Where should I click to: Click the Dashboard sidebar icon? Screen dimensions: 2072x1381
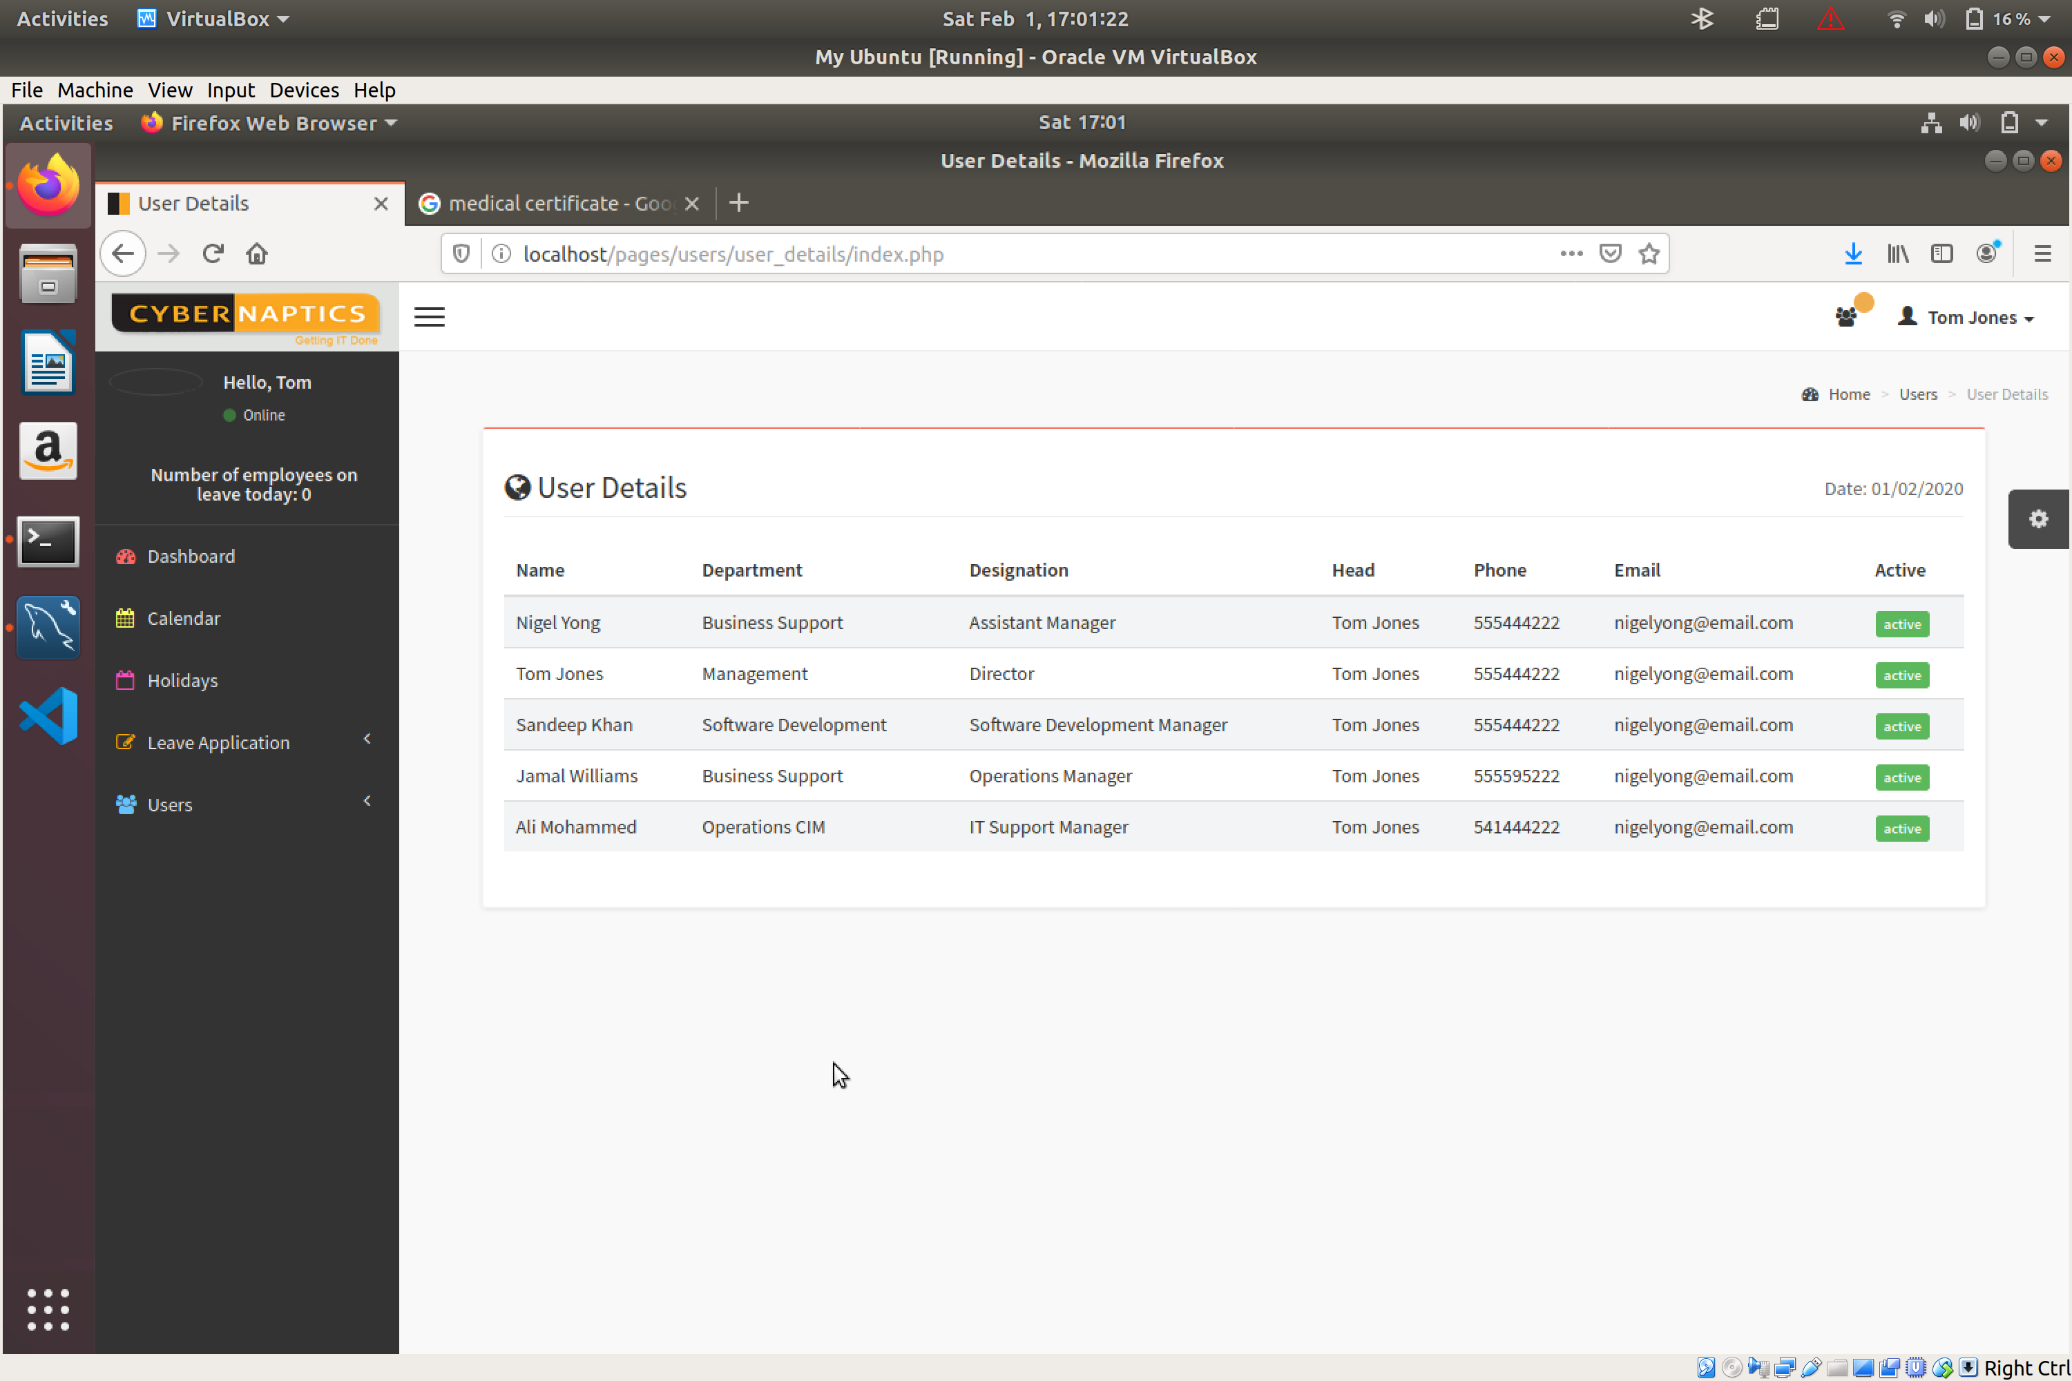[x=126, y=555]
